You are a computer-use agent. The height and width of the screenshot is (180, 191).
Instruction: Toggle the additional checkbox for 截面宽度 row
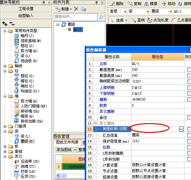click(189, 70)
